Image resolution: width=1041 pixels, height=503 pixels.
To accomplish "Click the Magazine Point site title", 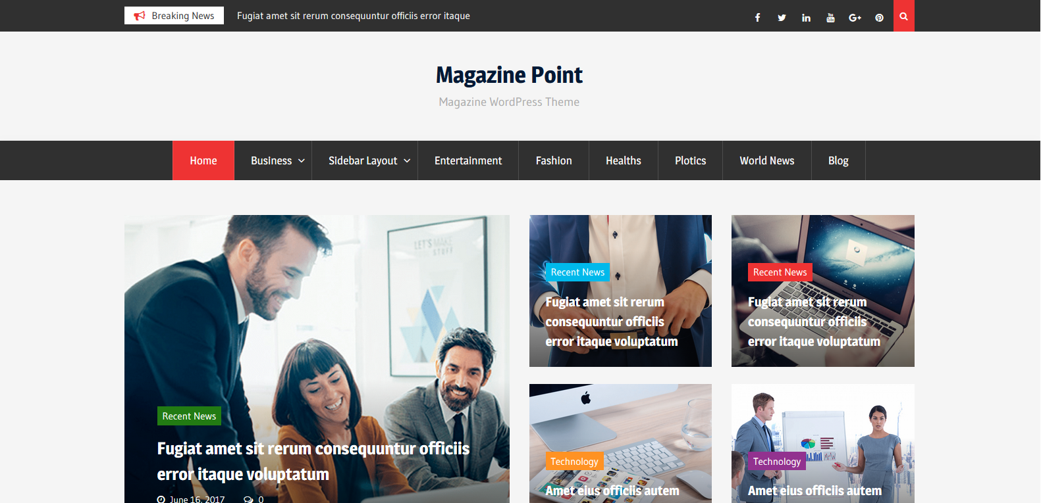I will pos(509,75).
